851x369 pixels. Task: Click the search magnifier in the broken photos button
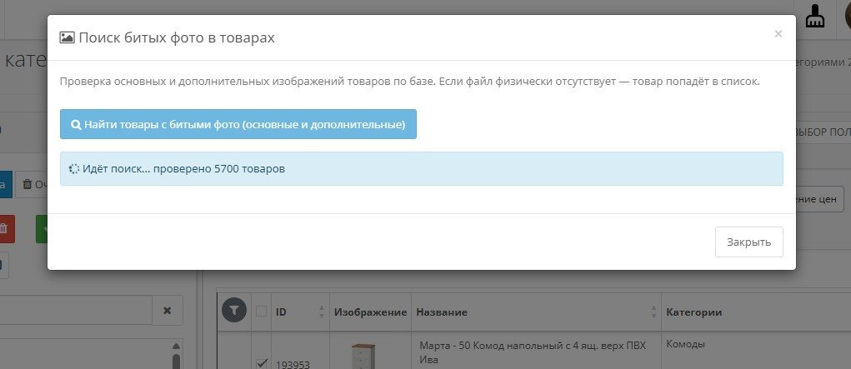[x=76, y=125]
